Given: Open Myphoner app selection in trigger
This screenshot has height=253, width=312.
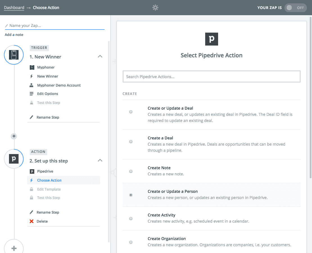Looking at the screenshot, I should tap(46, 67).
